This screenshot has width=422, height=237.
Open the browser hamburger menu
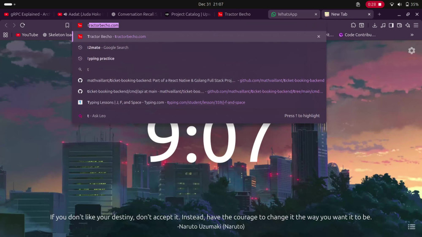click(416, 25)
